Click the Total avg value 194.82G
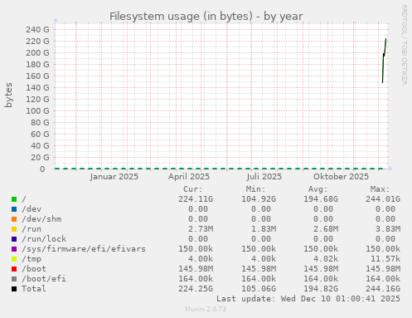 tap(321, 289)
